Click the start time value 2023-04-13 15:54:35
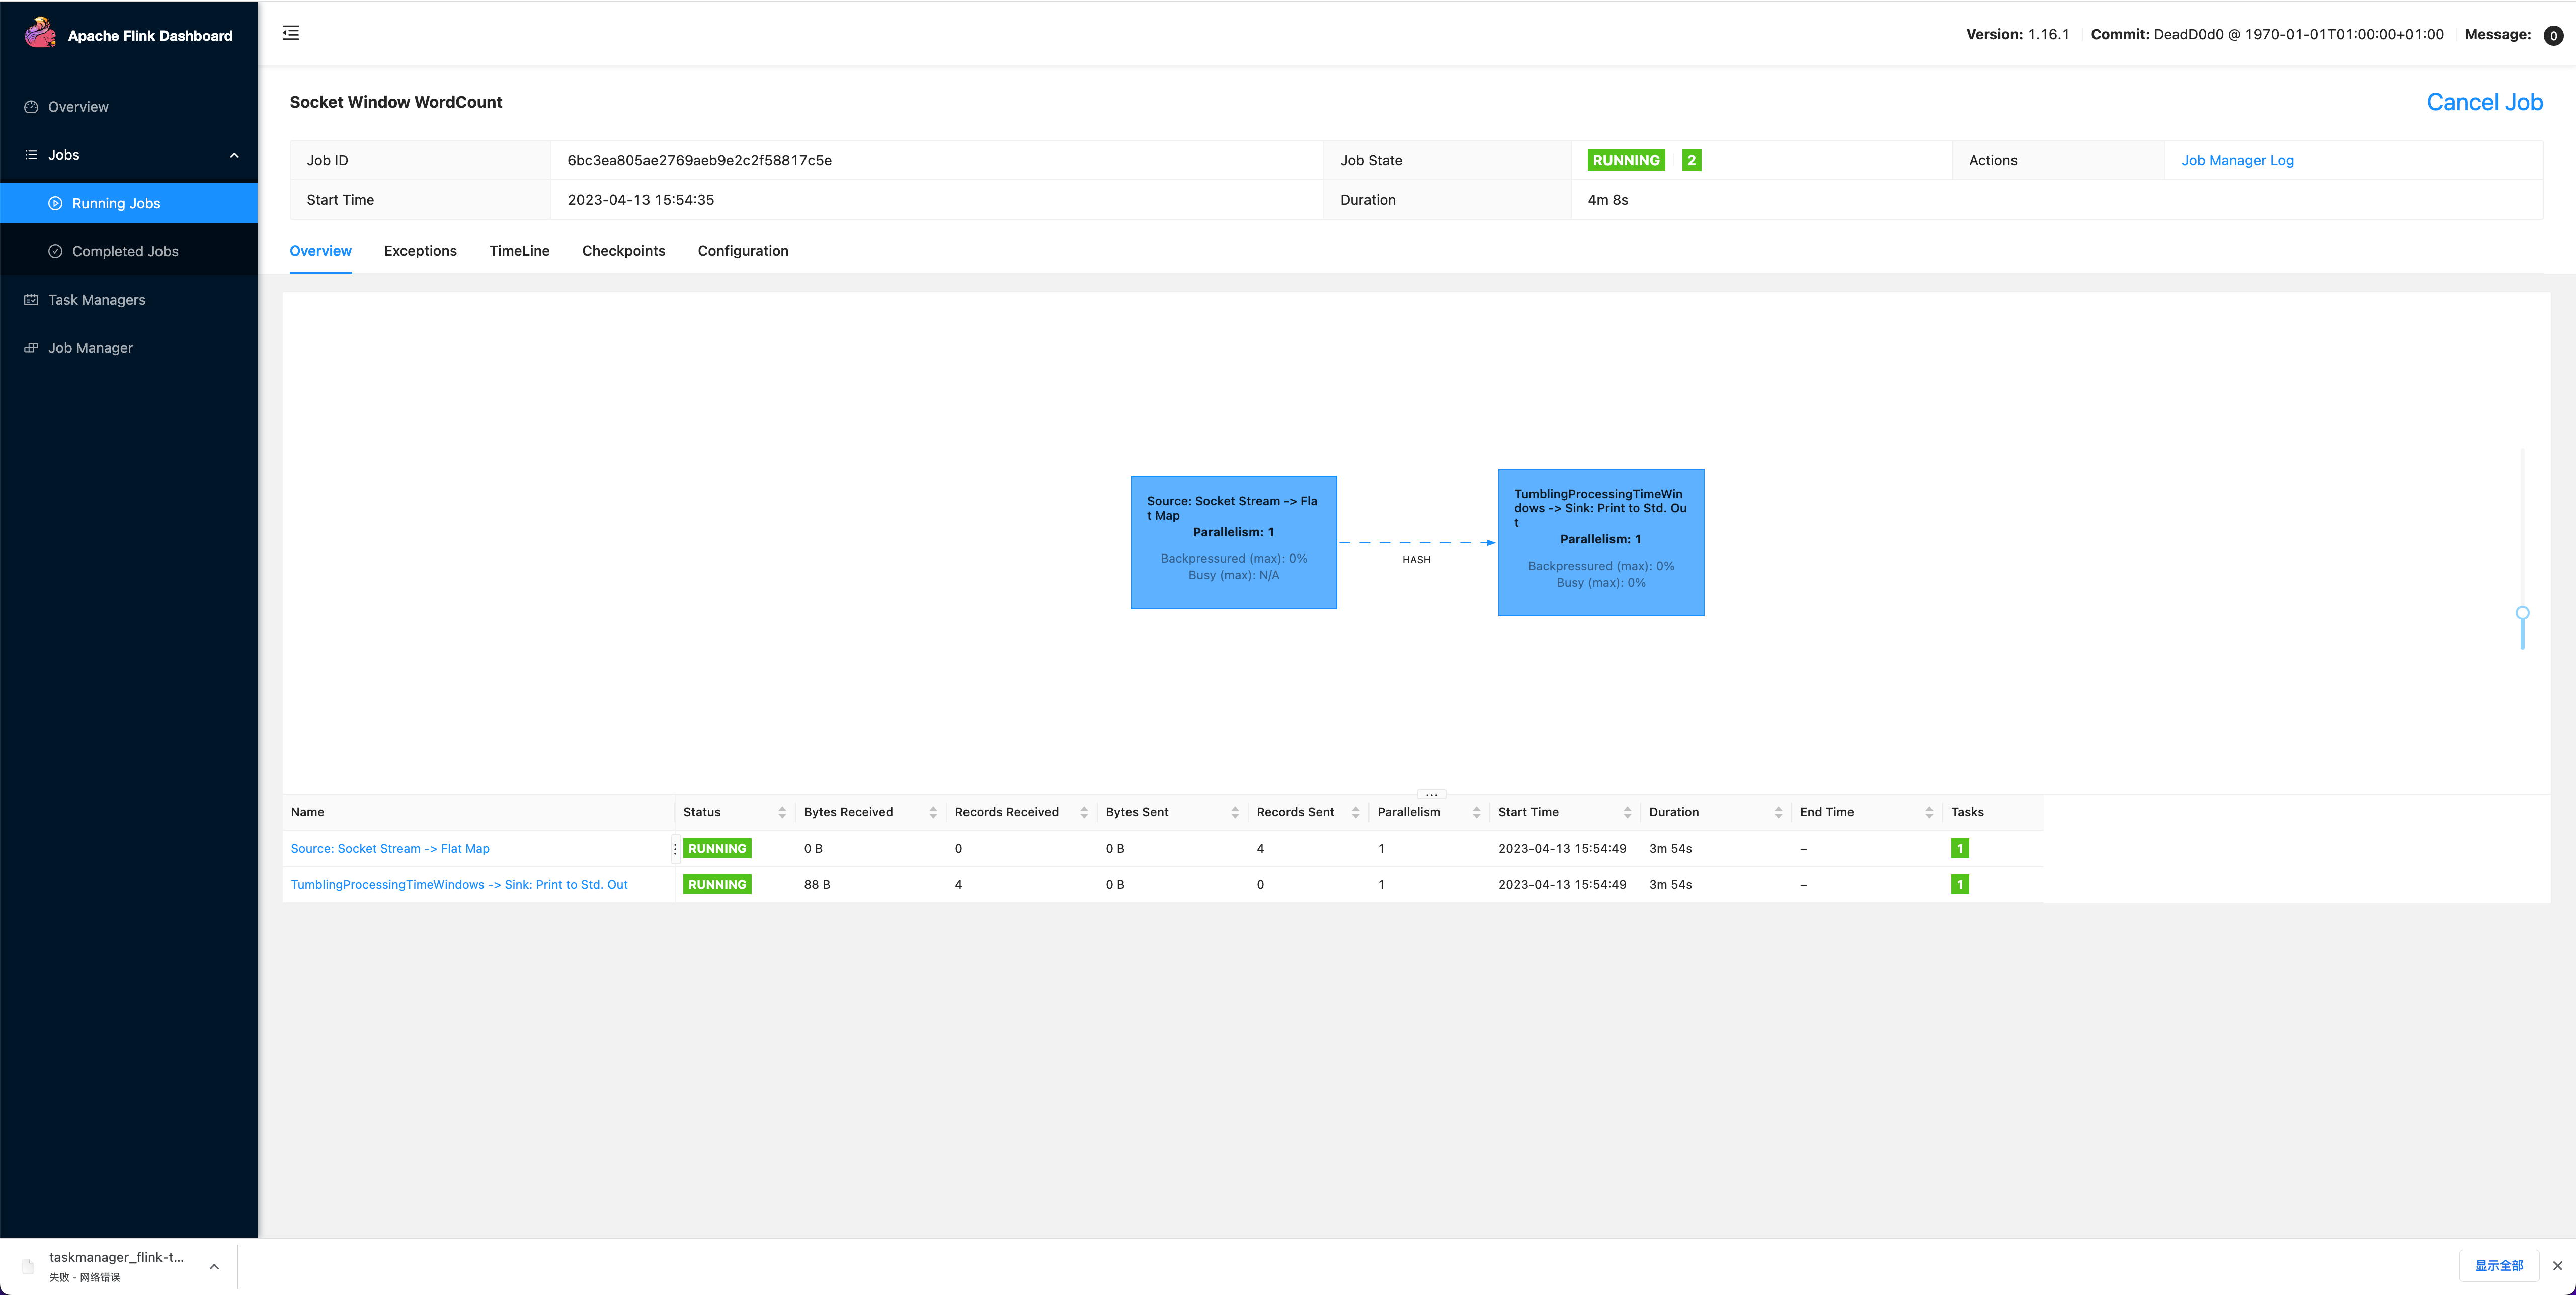This screenshot has width=2576, height=1295. click(641, 200)
